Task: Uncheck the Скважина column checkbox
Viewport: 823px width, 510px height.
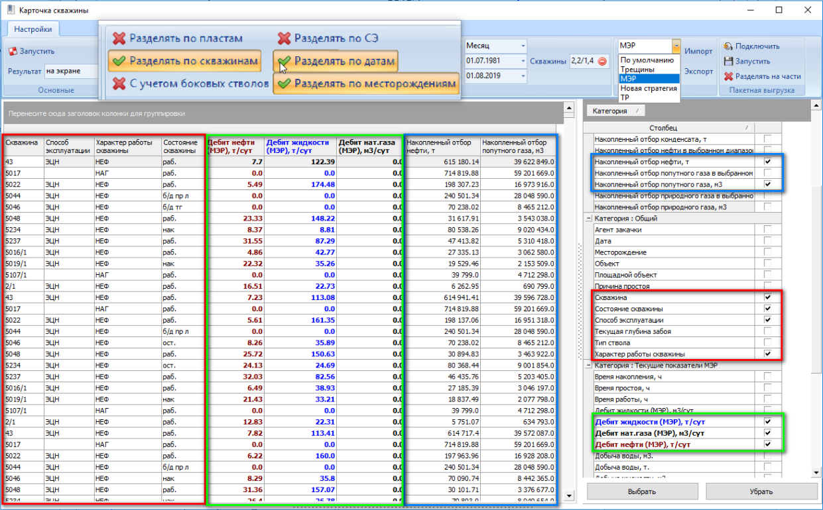Action: coord(767,297)
